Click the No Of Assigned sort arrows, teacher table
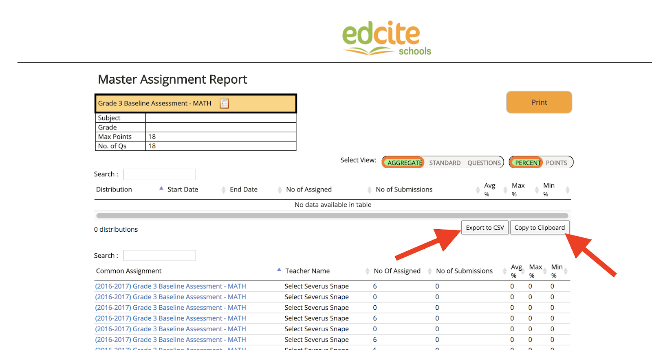This screenshot has width=652, height=350. [x=430, y=271]
